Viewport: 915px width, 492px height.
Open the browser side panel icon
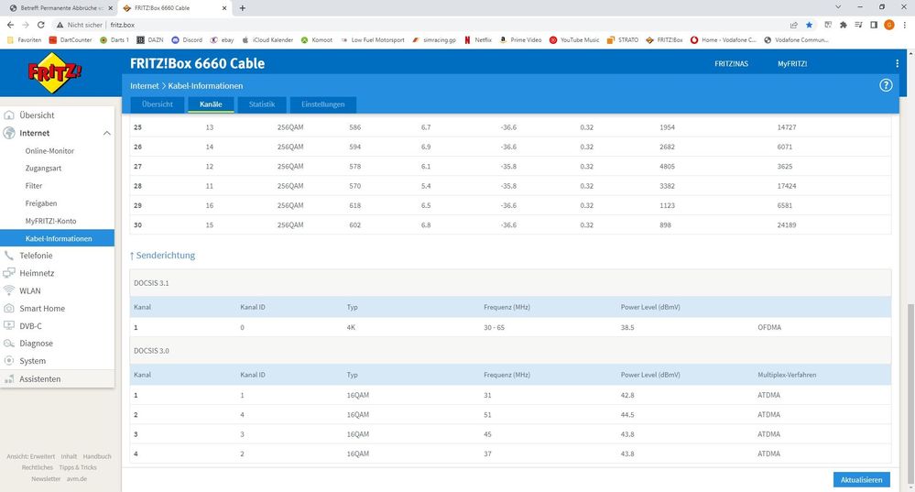point(874,25)
